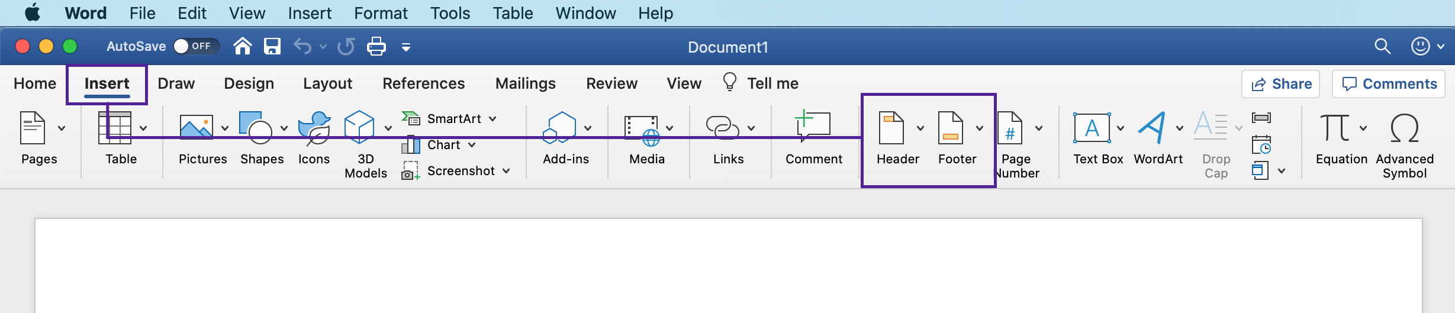The width and height of the screenshot is (1455, 313).
Task: Expand the Undo history dropdown arrow
Action: tap(323, 46)
